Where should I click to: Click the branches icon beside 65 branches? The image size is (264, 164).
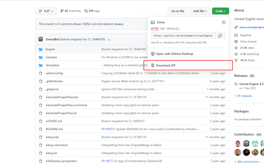tap(62, 11)
